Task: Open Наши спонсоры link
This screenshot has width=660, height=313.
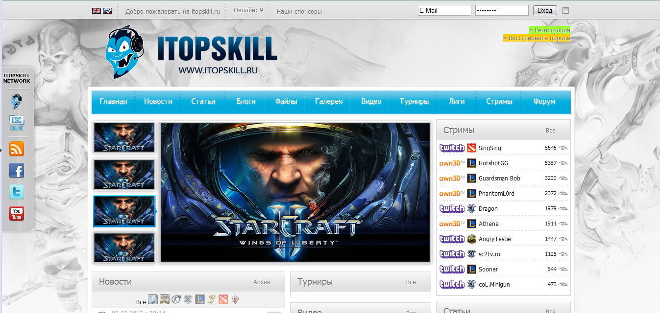Action: point(299,11)
